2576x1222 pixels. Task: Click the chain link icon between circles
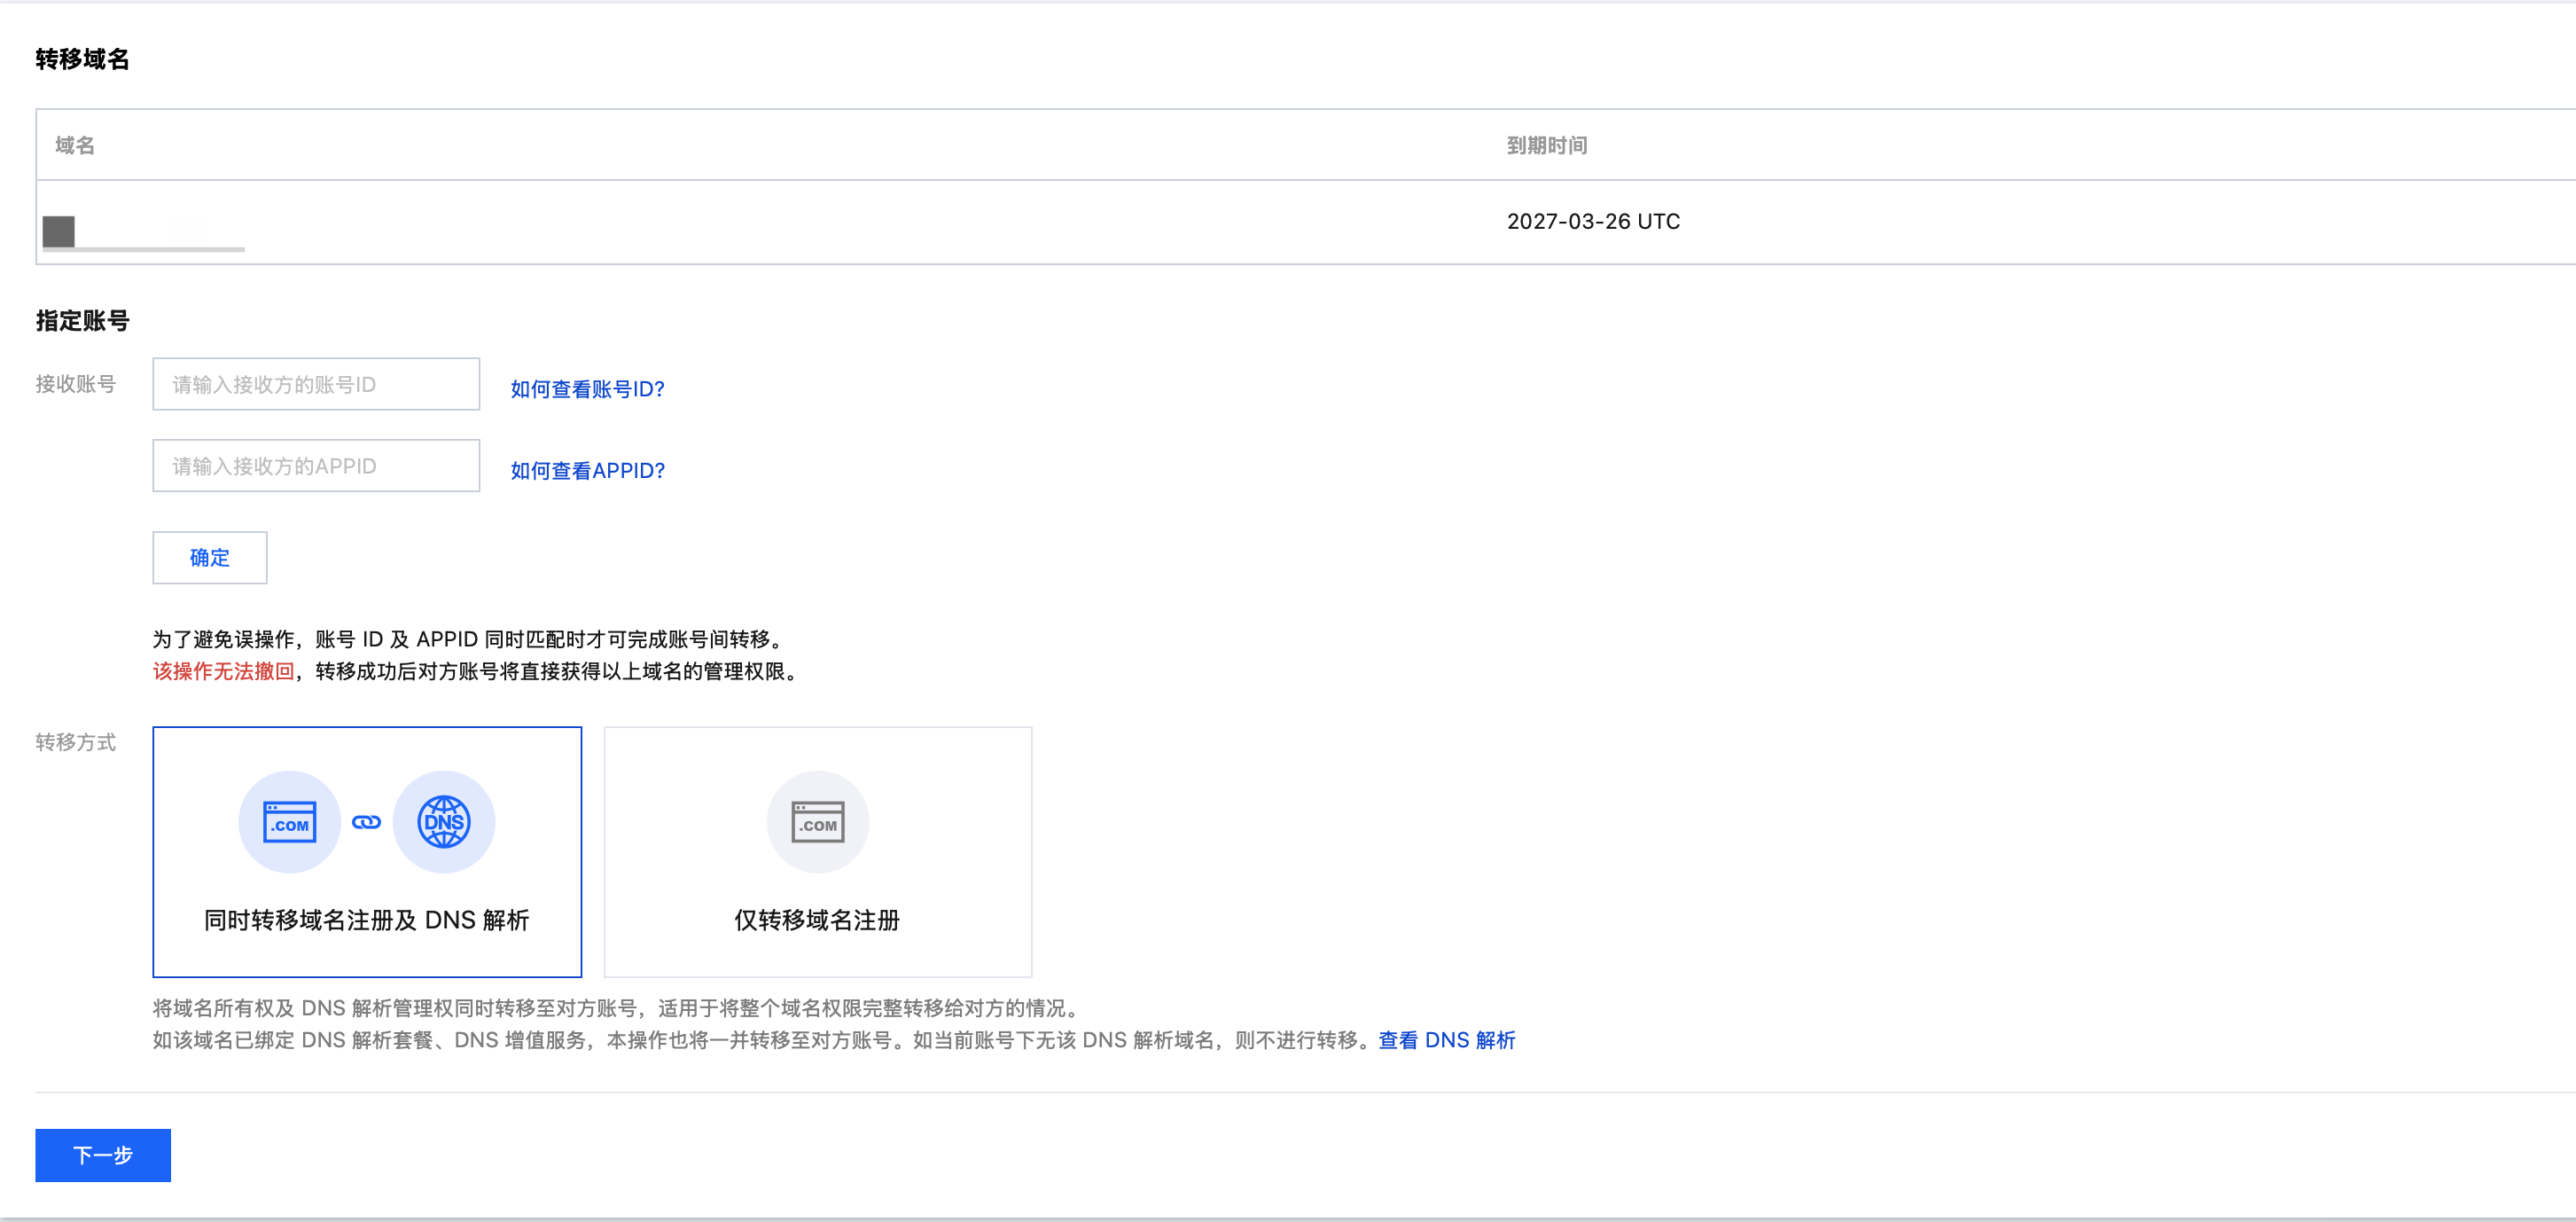pyautogui.click(x=366, y=822)
